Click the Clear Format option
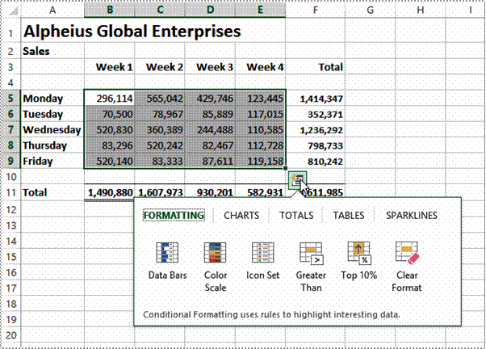This screenshot has height=349, width=486. click(x=407, y=267)
